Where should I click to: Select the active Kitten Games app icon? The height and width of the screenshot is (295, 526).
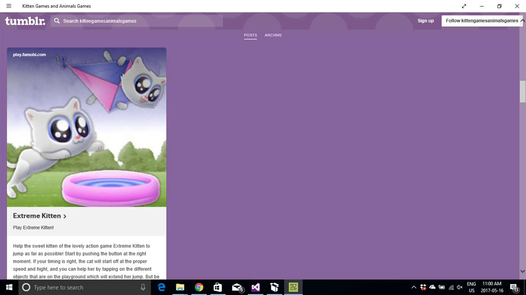293,287
